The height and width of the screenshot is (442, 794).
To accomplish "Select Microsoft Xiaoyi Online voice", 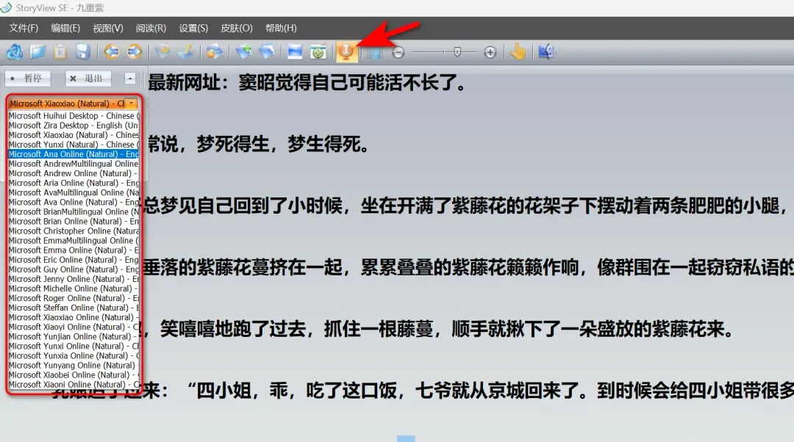I will pos(74,327).
